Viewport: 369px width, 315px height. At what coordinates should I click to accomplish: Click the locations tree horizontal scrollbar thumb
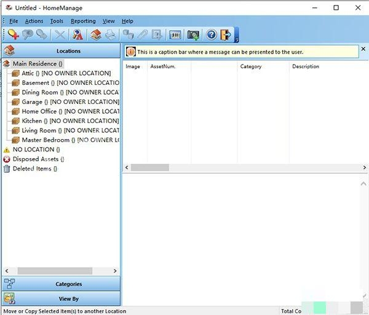point(55,271)
